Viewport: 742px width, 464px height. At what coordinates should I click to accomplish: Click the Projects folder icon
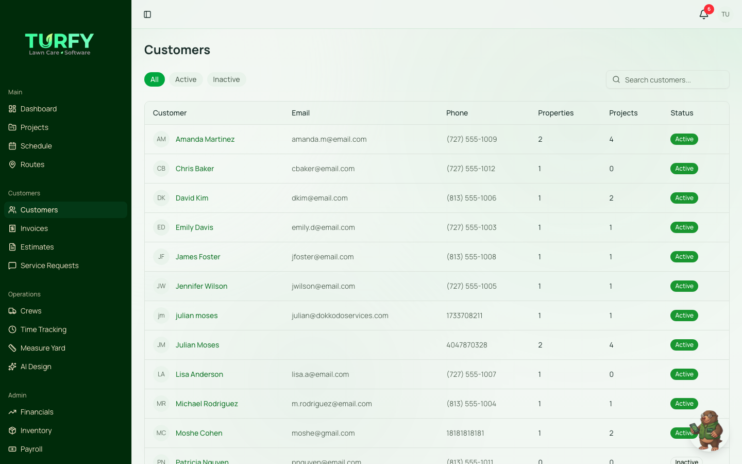[x=12, y=127]
